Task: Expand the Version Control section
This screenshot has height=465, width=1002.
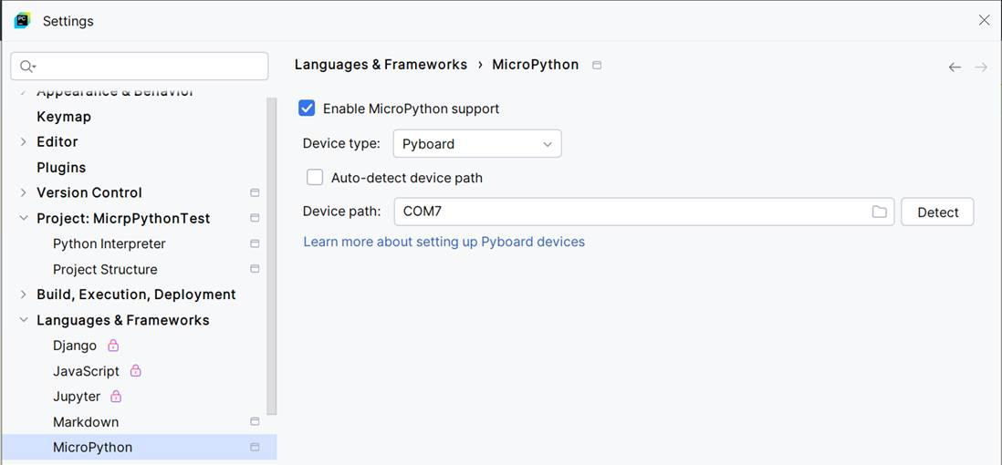Action: pyautogui.click(x=24, y=192)
